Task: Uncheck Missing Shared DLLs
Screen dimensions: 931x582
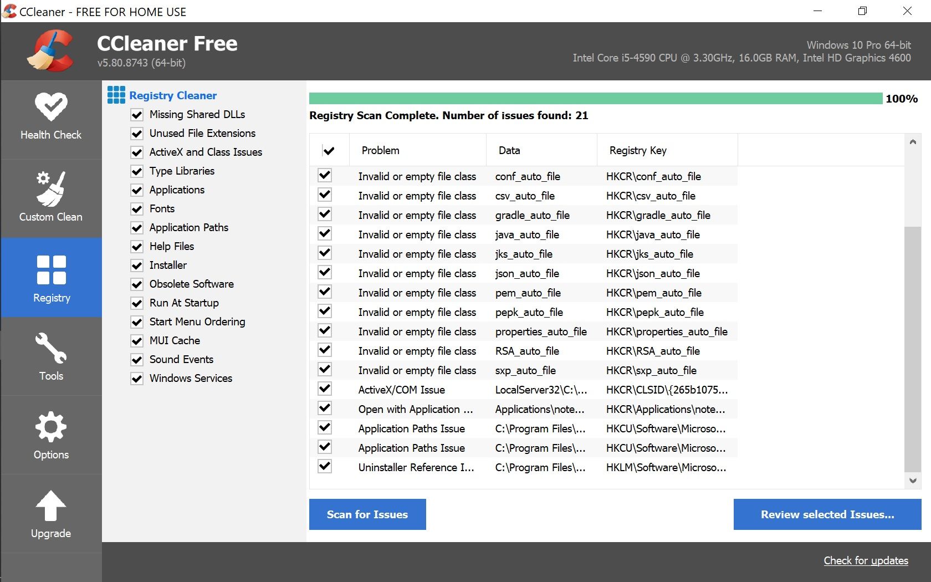Action: click(137, 115)
